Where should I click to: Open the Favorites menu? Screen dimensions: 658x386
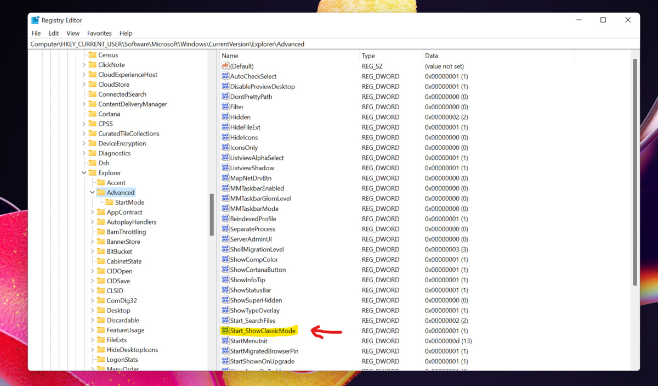tap(99, 33)
